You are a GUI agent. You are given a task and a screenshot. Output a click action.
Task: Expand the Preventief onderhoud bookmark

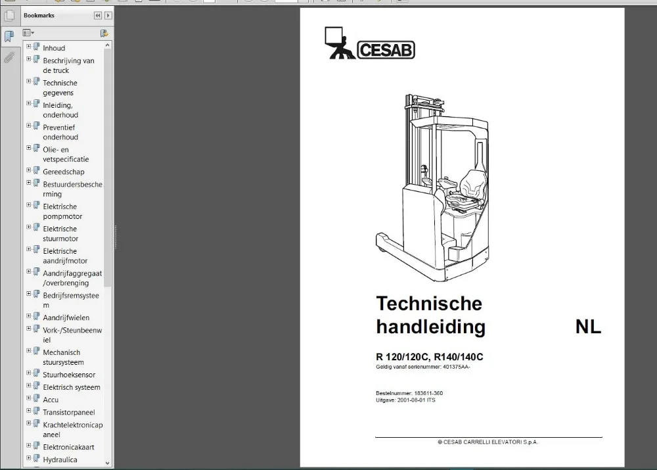pos(28,126)
